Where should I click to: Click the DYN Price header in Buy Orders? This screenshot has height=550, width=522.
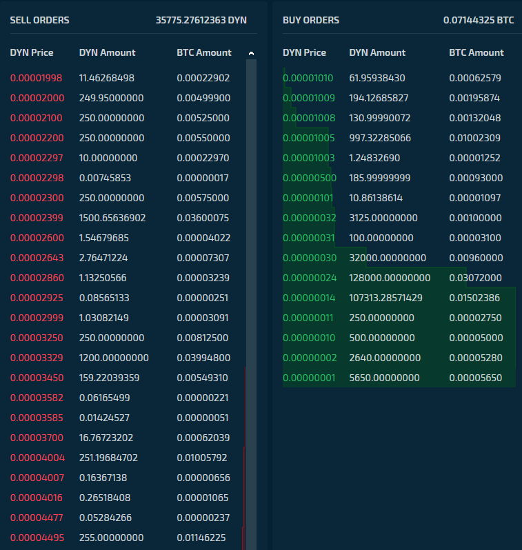(x=304, y=52)
